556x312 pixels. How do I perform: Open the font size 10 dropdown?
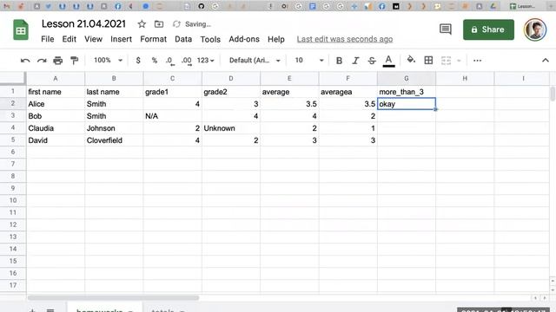(309, 61)
